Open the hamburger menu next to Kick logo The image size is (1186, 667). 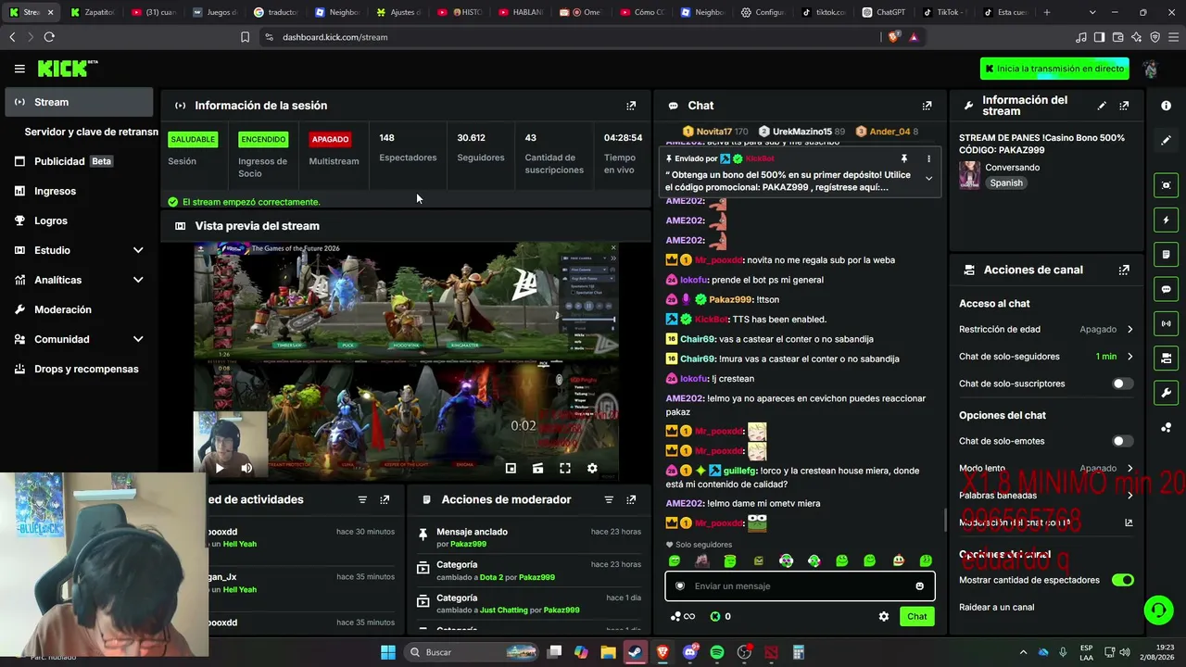(x=19, y=69)
